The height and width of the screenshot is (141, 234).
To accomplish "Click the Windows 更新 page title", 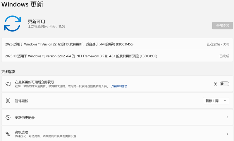I will [23, 4].
